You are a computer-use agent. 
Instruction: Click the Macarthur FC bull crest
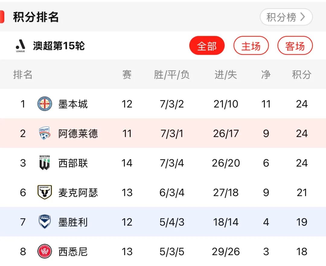(45, 192)
